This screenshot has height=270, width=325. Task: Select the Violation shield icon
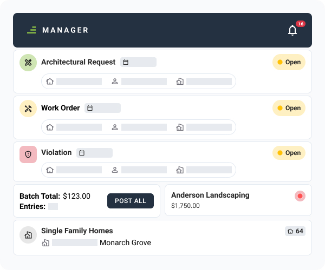(x=28, y=154)
